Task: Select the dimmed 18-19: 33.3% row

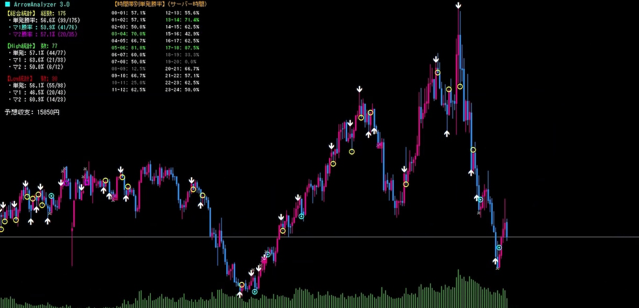Action: (x=182, y=54)
